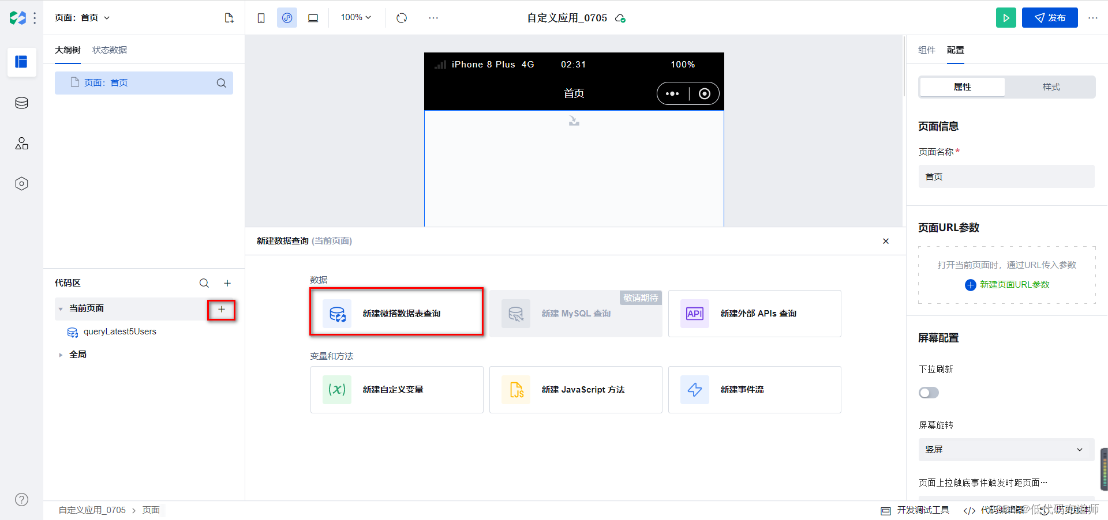Screen dimensions: 1108x520
Task: Open the components shapes sidebar icon
Action: 21,144
